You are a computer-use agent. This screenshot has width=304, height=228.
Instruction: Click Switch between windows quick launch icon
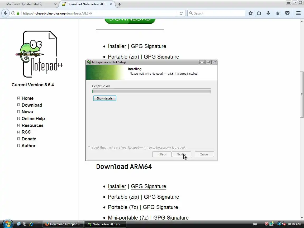click(x=25, y=224)
